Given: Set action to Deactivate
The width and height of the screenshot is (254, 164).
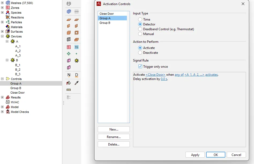Looking at the screenshot, I should 140,53.
